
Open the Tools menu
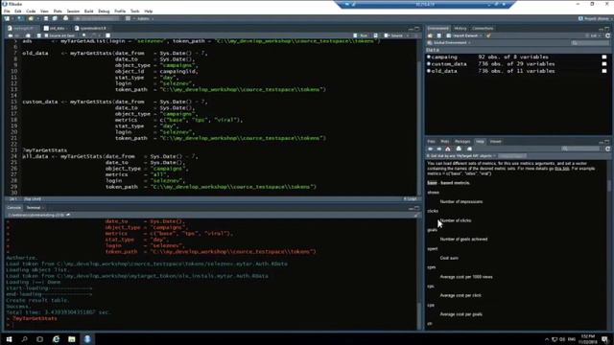pos(134,11)
